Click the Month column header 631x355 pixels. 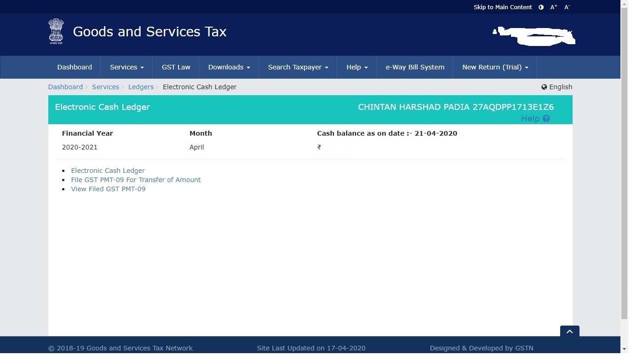201,133
